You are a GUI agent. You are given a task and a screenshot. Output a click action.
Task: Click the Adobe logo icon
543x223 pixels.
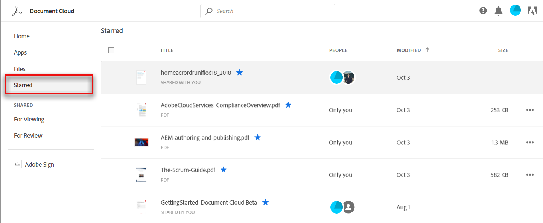pyautogui.click(x=532, y=11)
